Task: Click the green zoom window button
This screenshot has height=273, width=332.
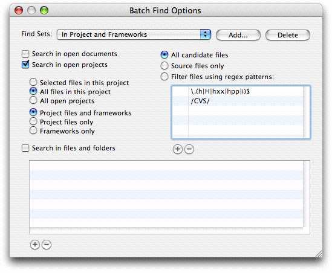Action: pyautogui.click(x=44, y=10)
